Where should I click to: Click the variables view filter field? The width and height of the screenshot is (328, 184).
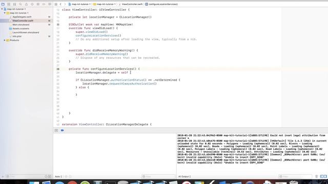coord(158,176)
